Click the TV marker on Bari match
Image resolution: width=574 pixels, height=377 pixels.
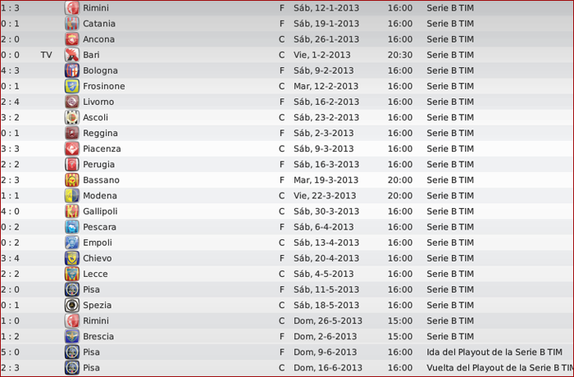[x=46, y=55]
